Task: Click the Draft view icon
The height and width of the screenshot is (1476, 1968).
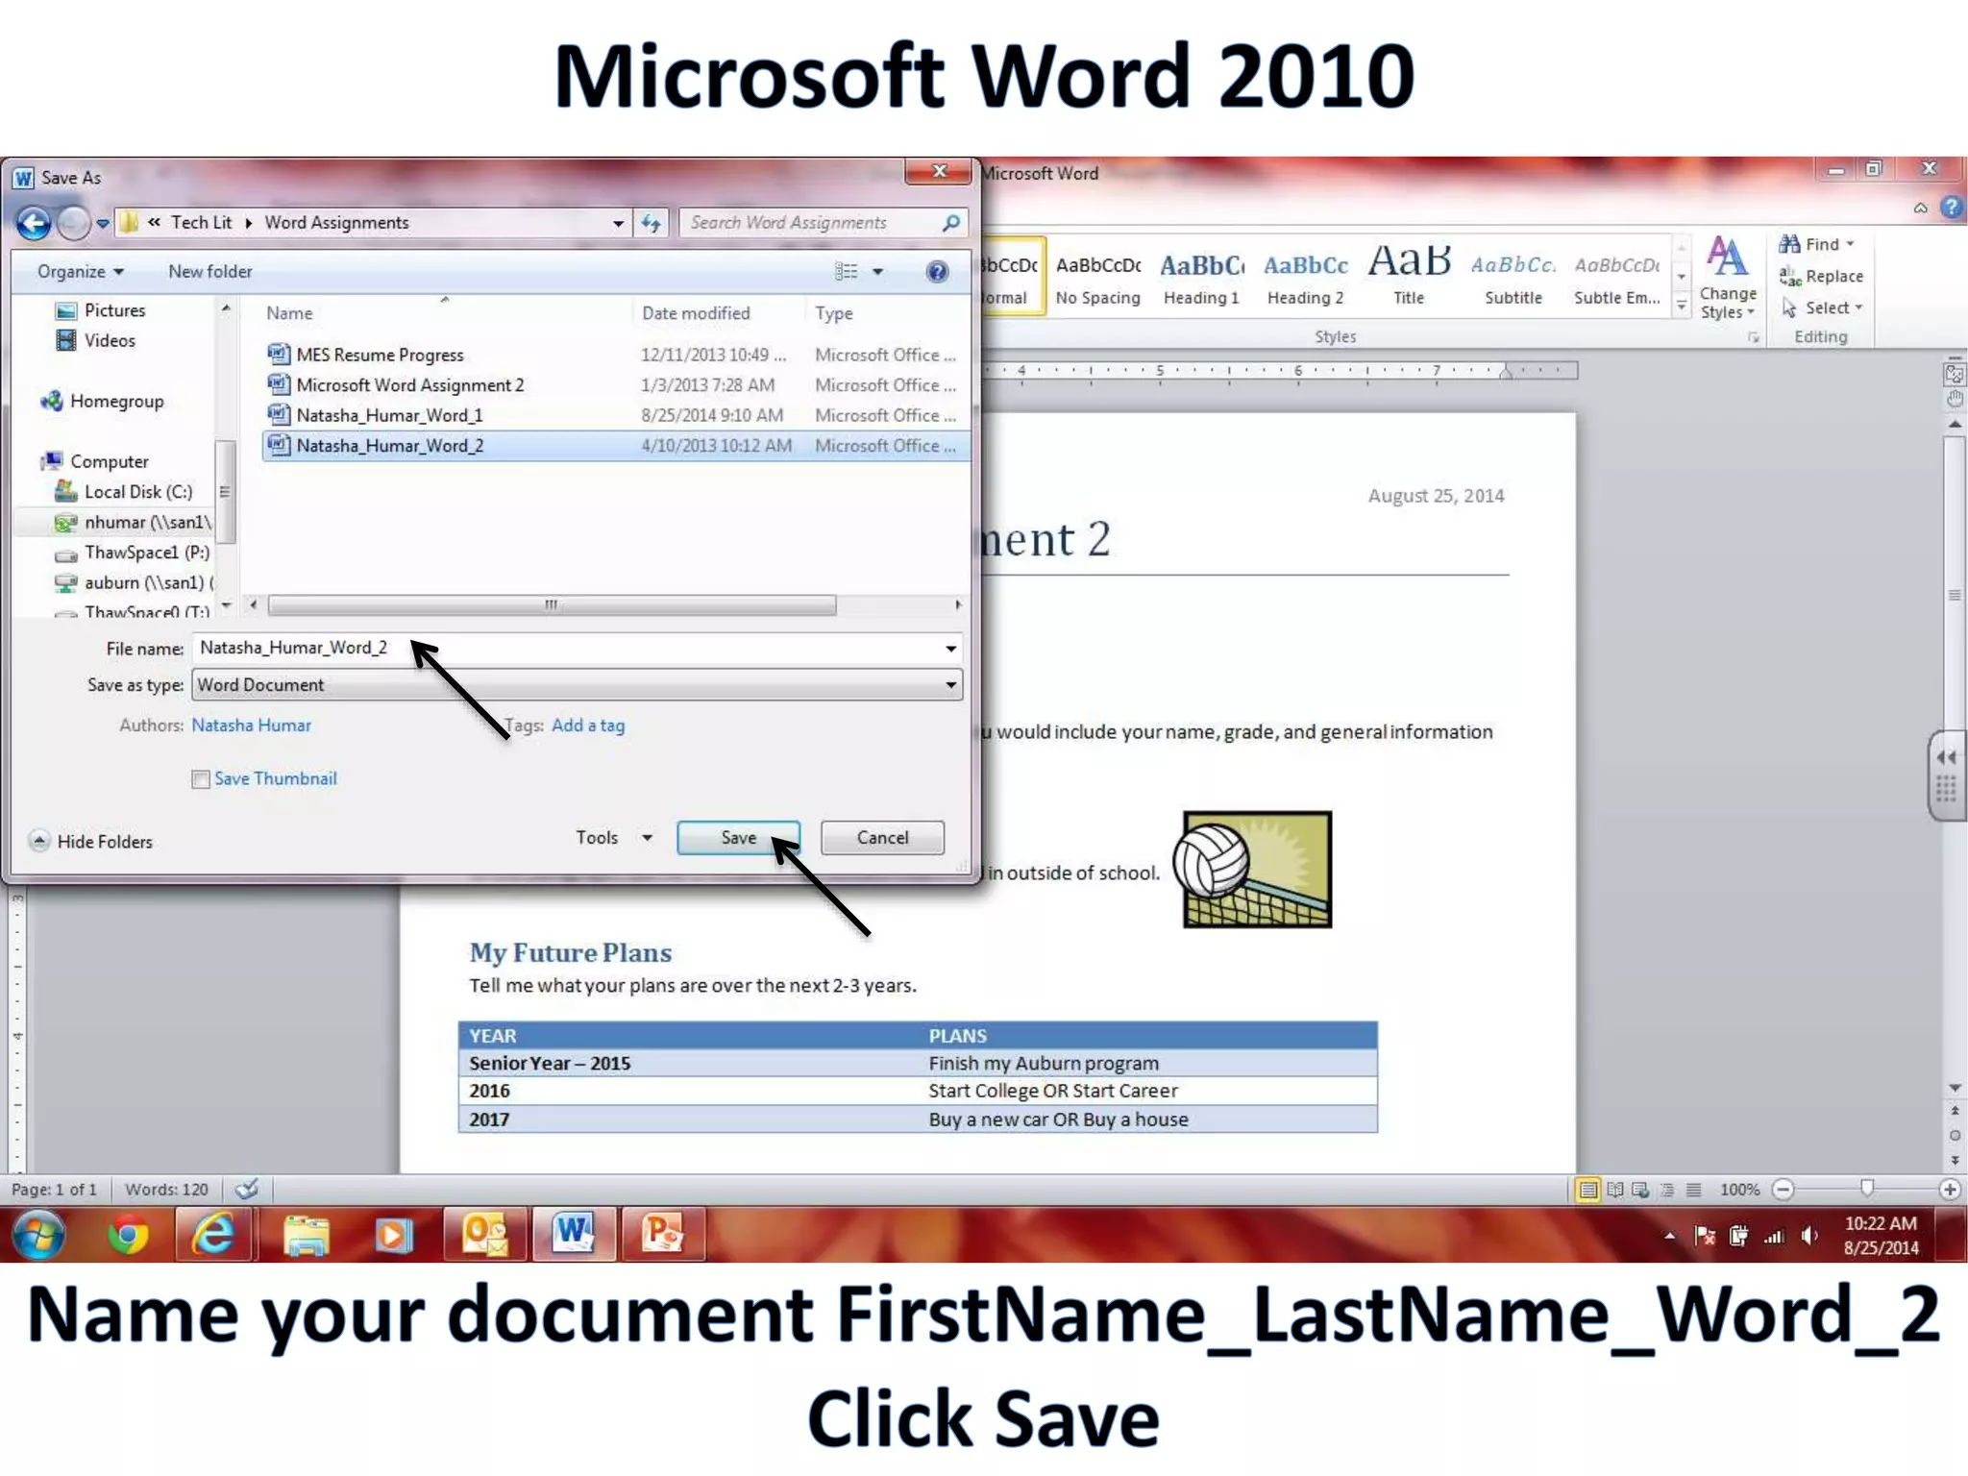Action: point(1693,1190)
